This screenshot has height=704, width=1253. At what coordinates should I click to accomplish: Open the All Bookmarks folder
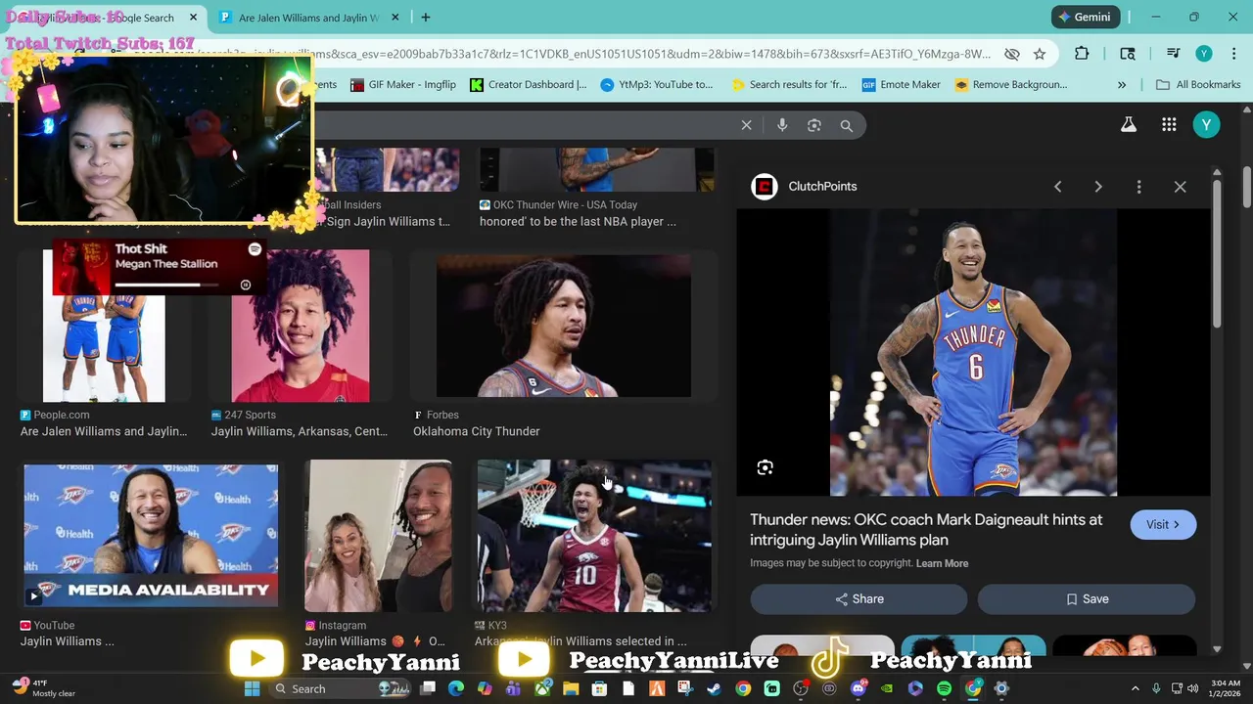(x=1198, y=84)
